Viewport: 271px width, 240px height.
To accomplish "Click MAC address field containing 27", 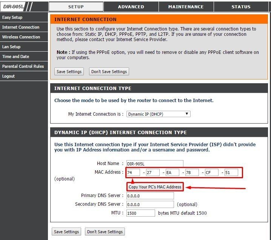I will (x=153, y=172).
